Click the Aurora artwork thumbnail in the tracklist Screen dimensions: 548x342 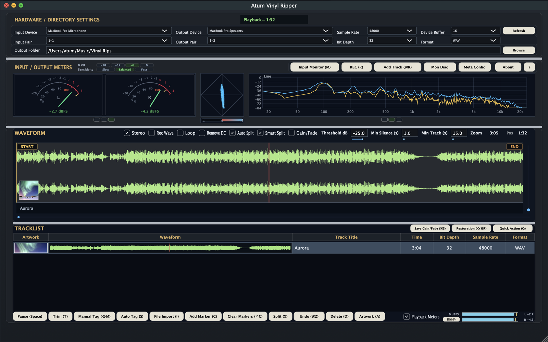pos(30,248)
